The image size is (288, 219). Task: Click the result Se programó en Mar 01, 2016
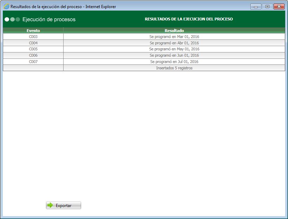(x=175, y=37)
